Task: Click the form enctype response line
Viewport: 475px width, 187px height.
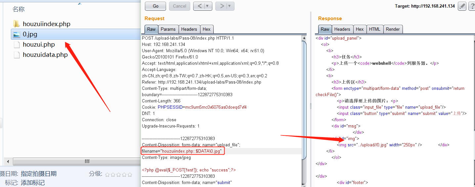Action: coord(398,88)
